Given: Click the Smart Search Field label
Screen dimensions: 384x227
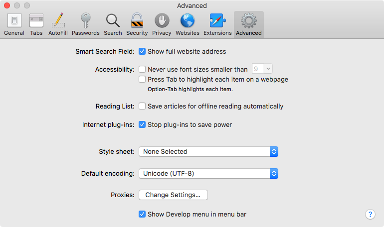Looking at the screenshot, I should tap(105, 52).
